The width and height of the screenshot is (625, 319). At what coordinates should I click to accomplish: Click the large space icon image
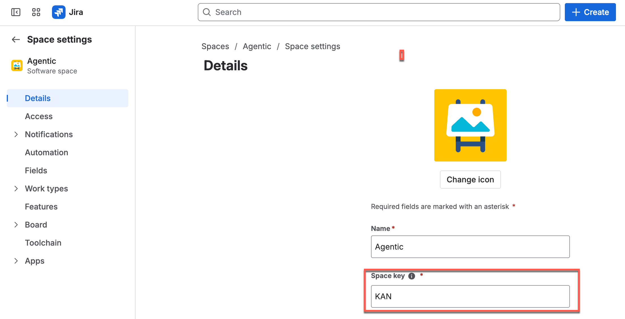pyautogui.click(x=470, y=125)
